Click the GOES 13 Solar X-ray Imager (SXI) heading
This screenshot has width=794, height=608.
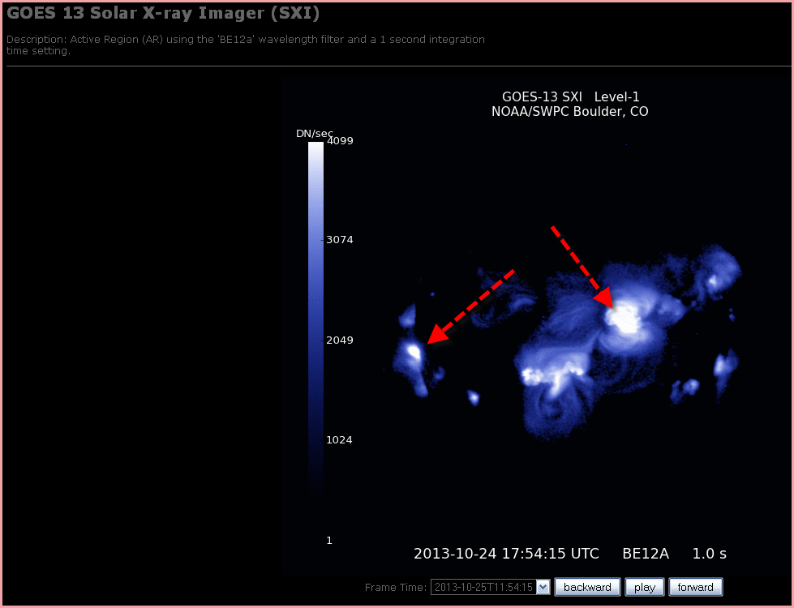[163, 13]
